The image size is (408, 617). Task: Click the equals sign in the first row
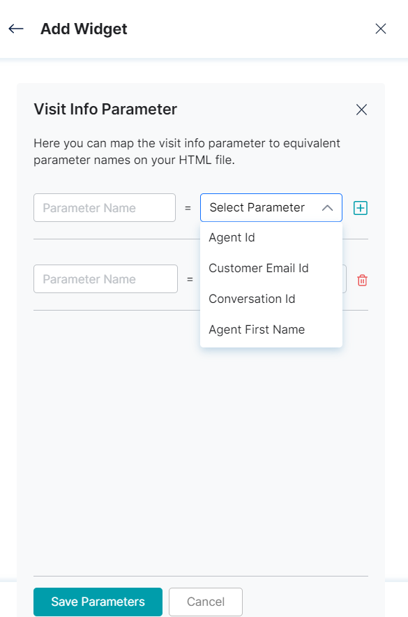[x=188, y=207]
